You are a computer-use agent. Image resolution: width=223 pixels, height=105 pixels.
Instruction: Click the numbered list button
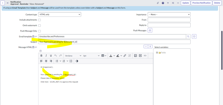(64, 61)
